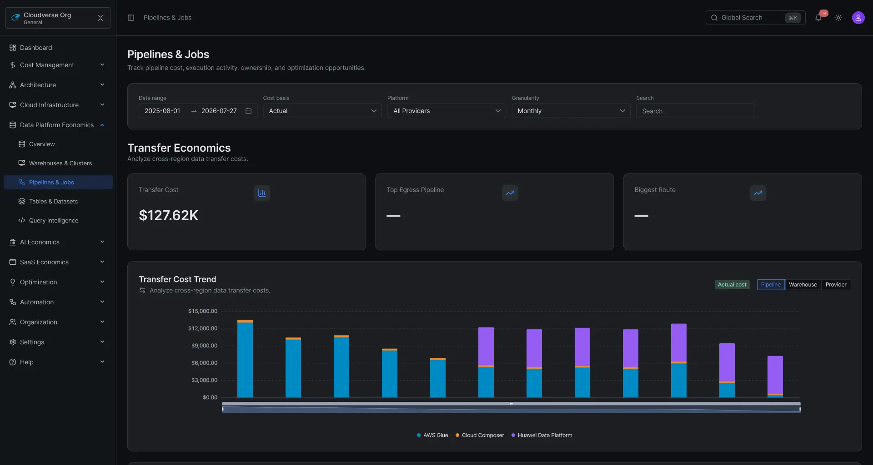Click the Architecture network icon

pyautogui.click(x=13, y=85)
